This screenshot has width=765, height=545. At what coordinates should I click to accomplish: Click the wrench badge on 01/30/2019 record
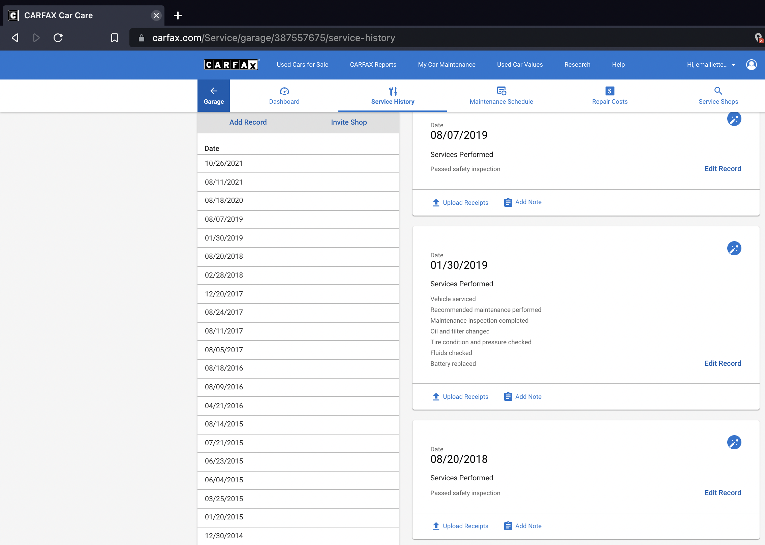(x=734, y=249)
